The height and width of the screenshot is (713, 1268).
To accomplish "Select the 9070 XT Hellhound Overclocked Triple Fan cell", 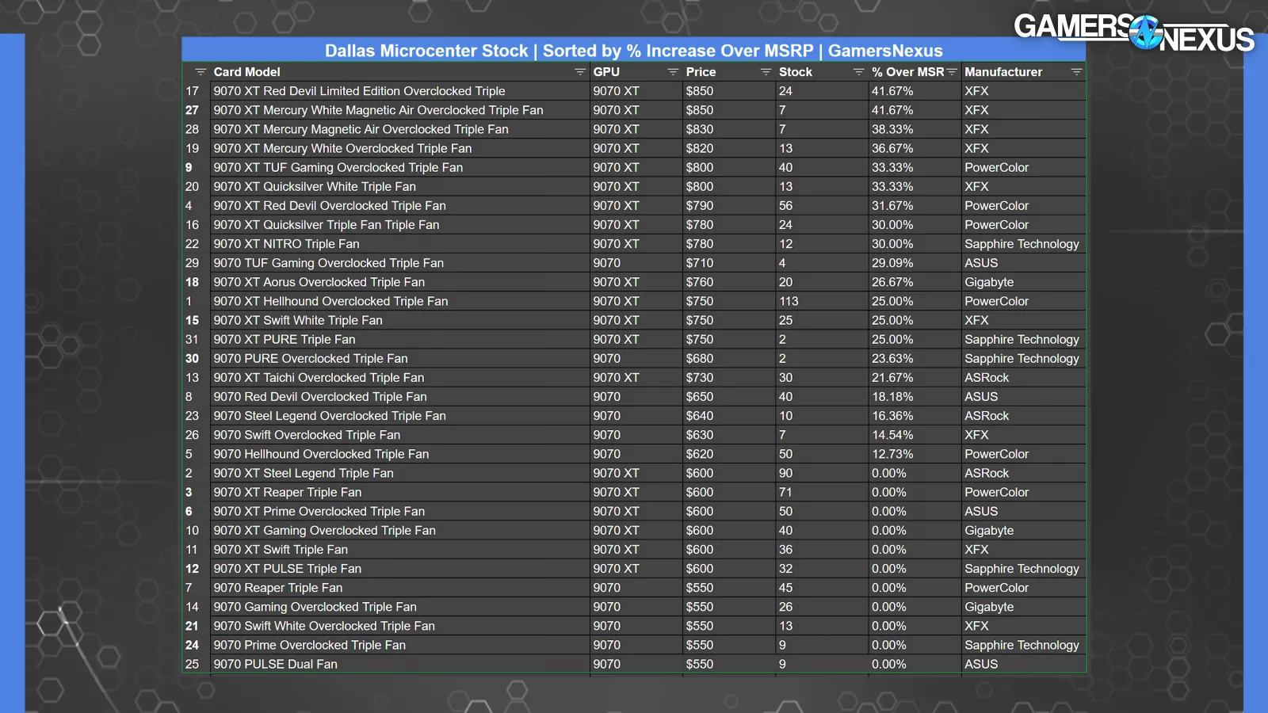I will (330, 301).
